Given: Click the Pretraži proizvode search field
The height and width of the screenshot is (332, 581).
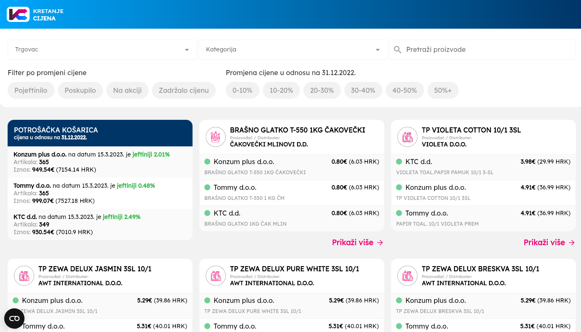Looking at the screenshot, I should point(482,50).
